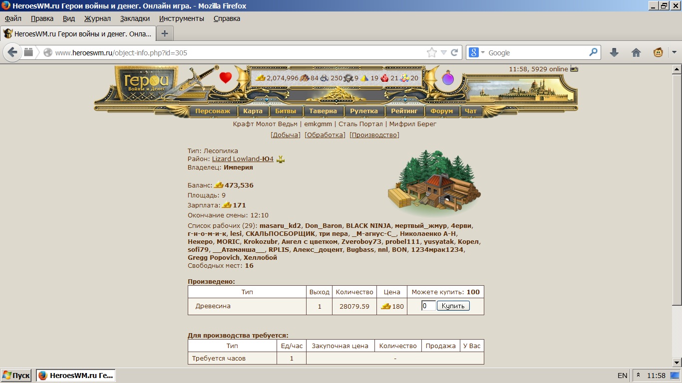682x383 pixels.
Task: Click the page scrollbar down arrow
Action: point(677,363)
